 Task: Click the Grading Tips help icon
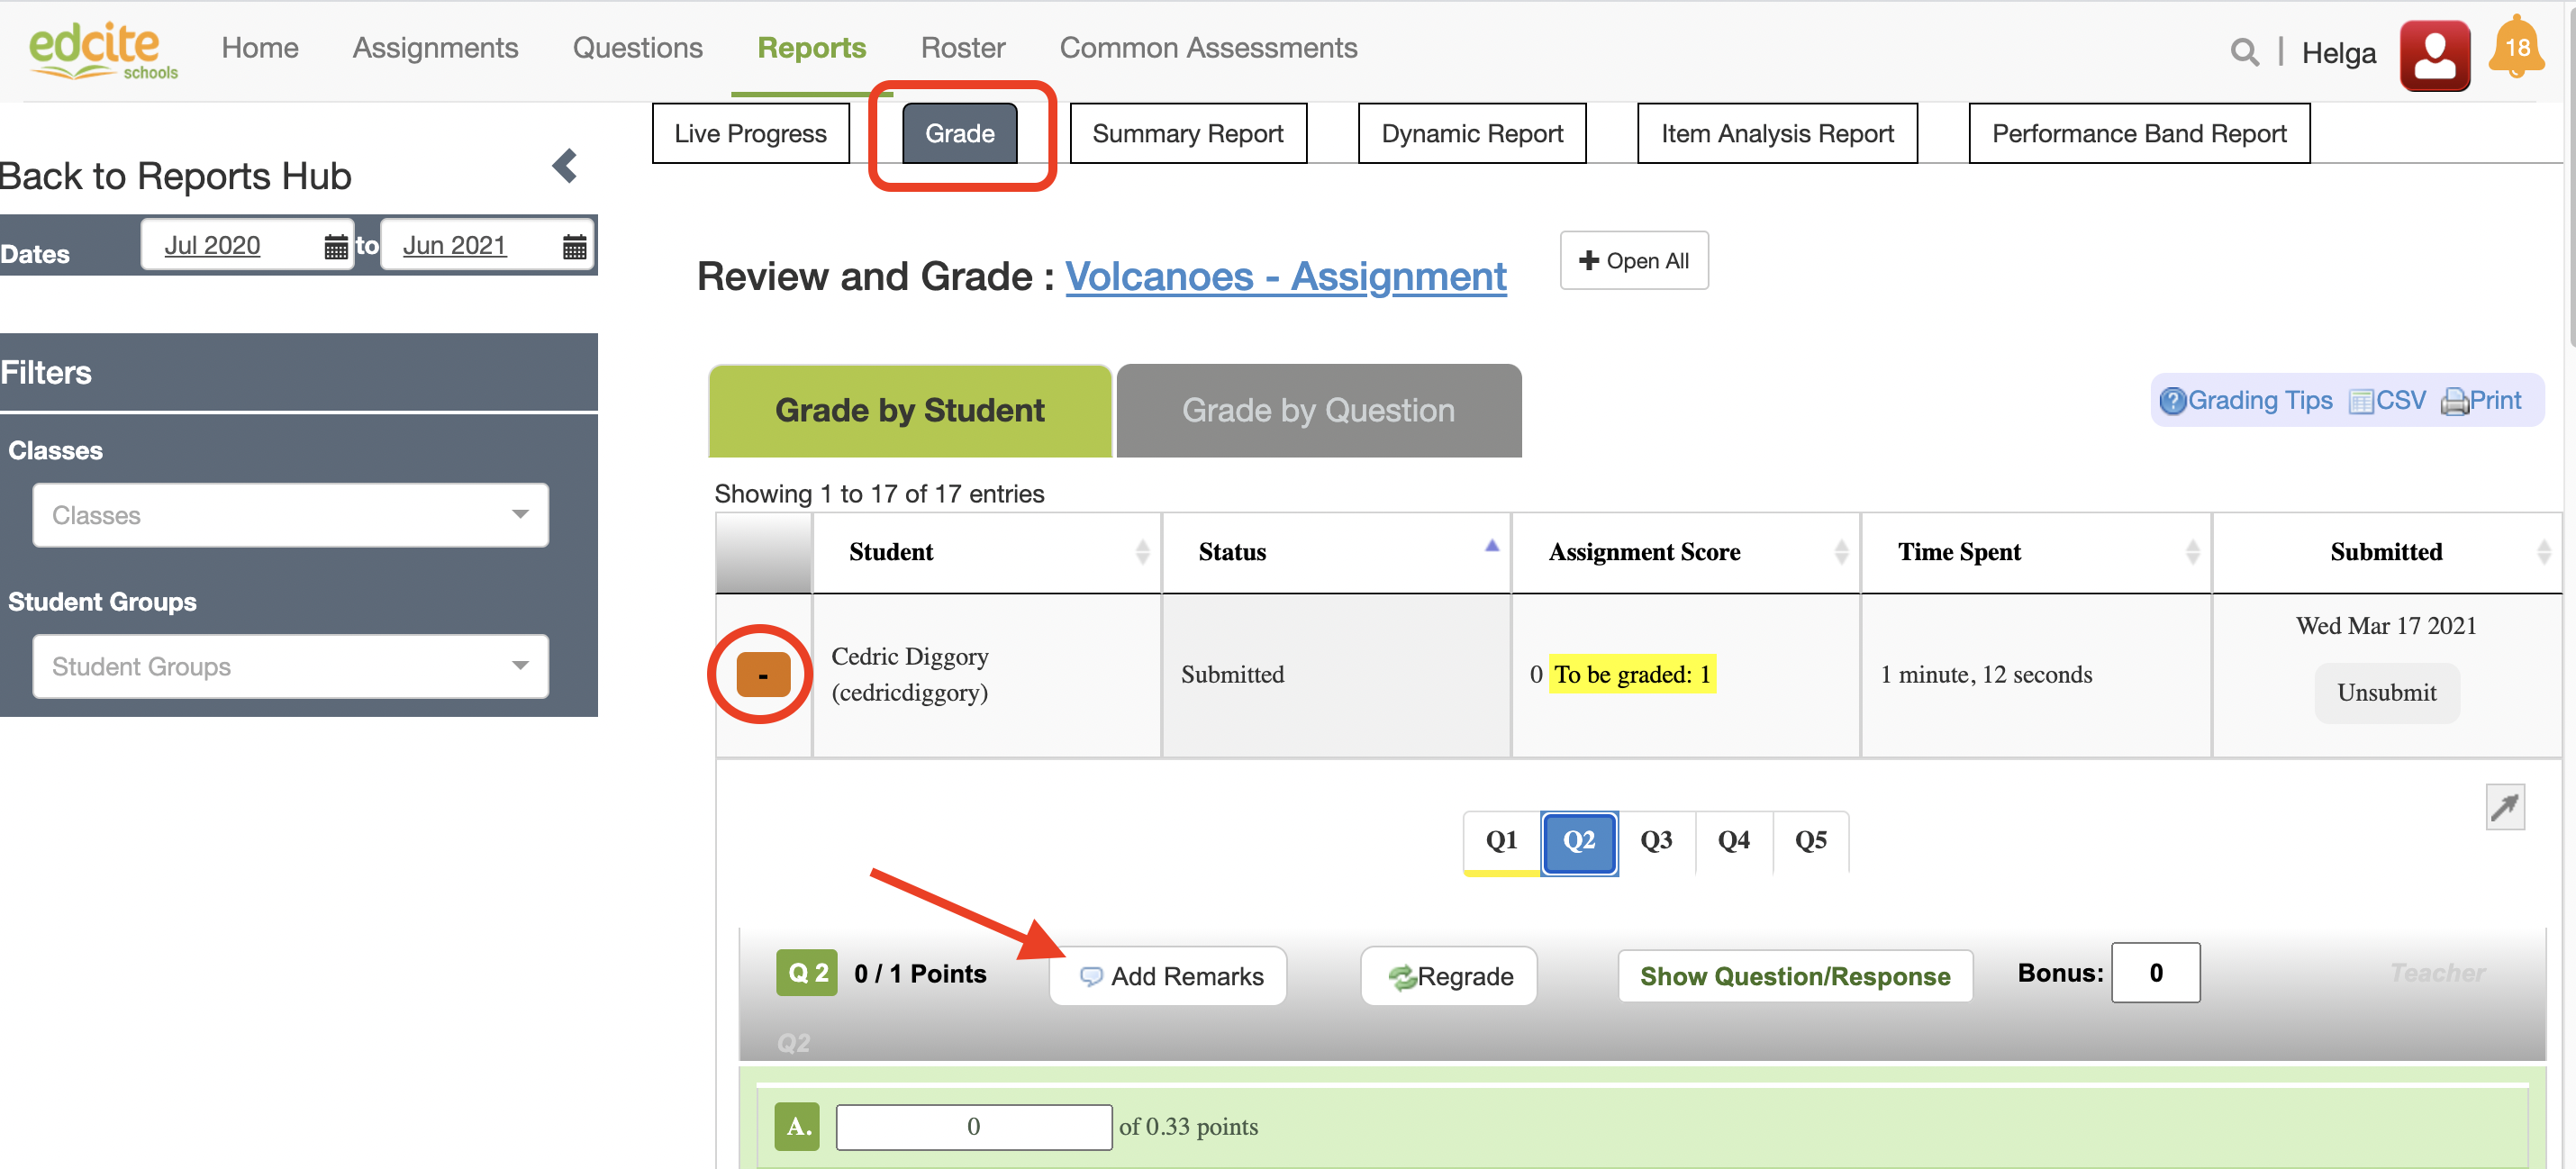(x=2172, y=401)
